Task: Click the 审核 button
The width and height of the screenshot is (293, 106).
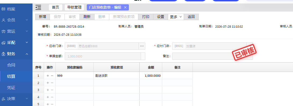Action: [72, 17]
